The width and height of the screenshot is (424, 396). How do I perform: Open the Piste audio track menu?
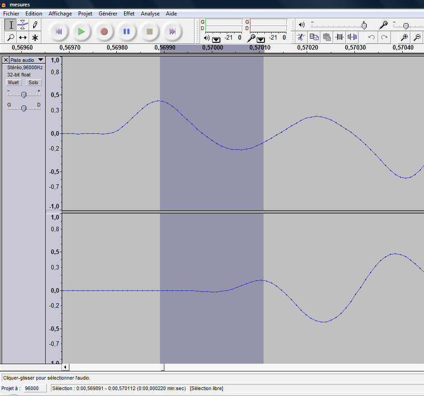tap(27, 60)
